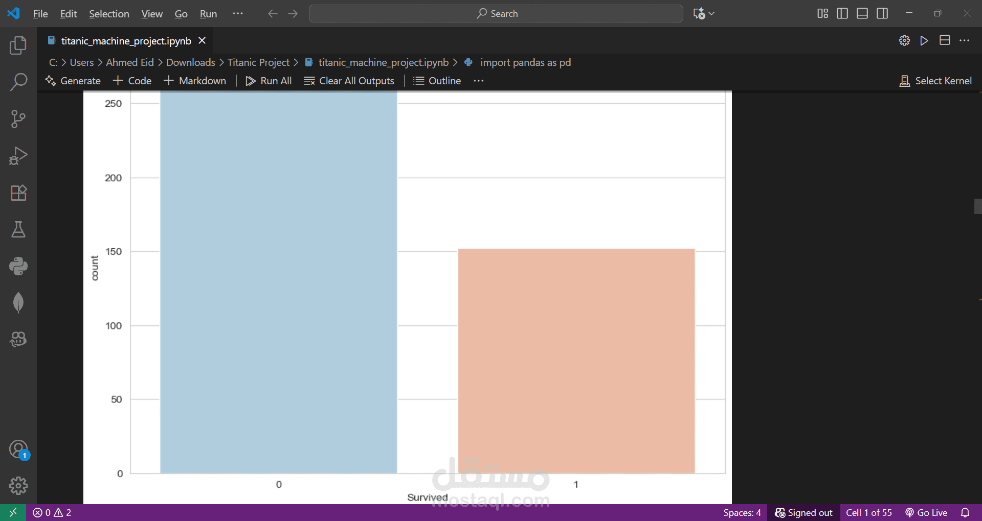Open the Extensions view
Screen dimensions: 982x521
18,193
